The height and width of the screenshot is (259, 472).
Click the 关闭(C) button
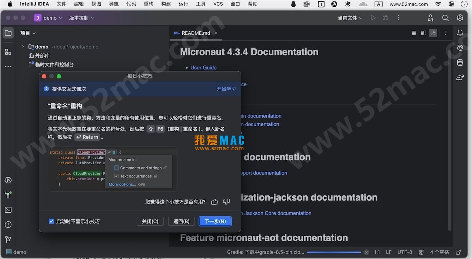click(x=150, y=221)
